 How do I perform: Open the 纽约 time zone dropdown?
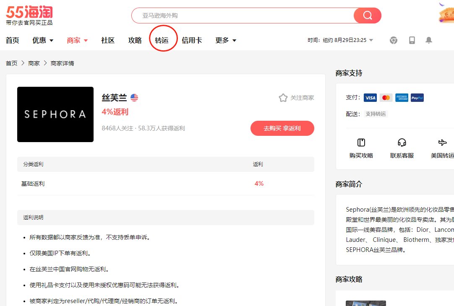tap(341, 40)
